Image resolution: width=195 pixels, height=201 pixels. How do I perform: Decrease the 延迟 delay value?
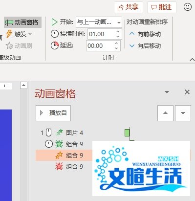(x=116, y=48)
